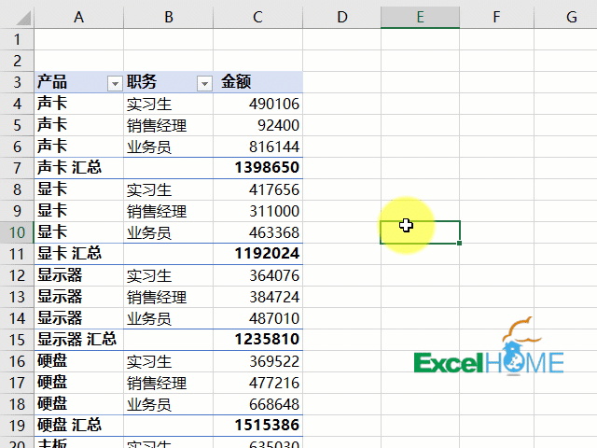597x448 pixels.
Task: Click 业务员 in row 10
Action: 149,232
